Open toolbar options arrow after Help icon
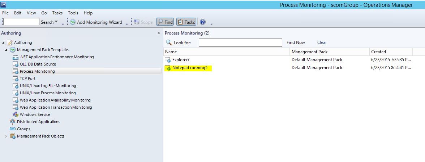This screenshot has width=425, height=162. point(211,23)
